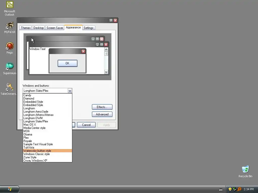Pick TukVista from the list
The width and height of the screenshot is (258, 193).
point(47,148)
